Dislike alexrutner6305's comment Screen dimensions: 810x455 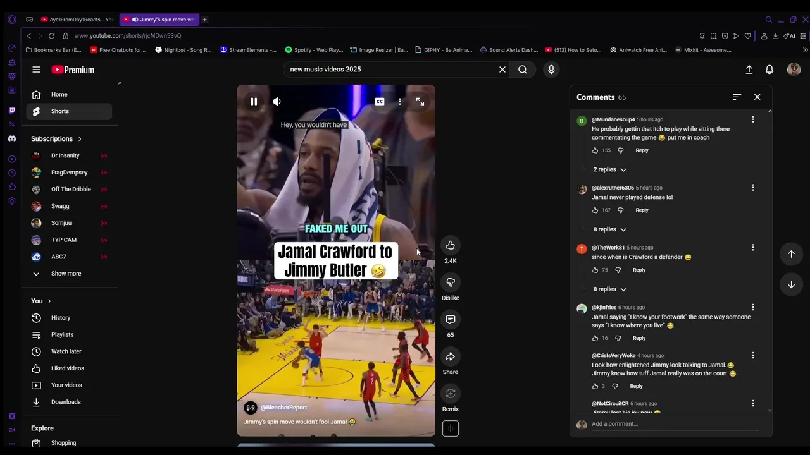[x=620, y=210]
